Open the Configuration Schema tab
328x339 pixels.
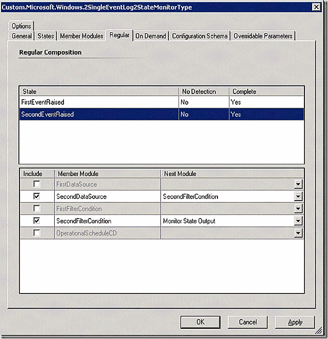[200, 36]
